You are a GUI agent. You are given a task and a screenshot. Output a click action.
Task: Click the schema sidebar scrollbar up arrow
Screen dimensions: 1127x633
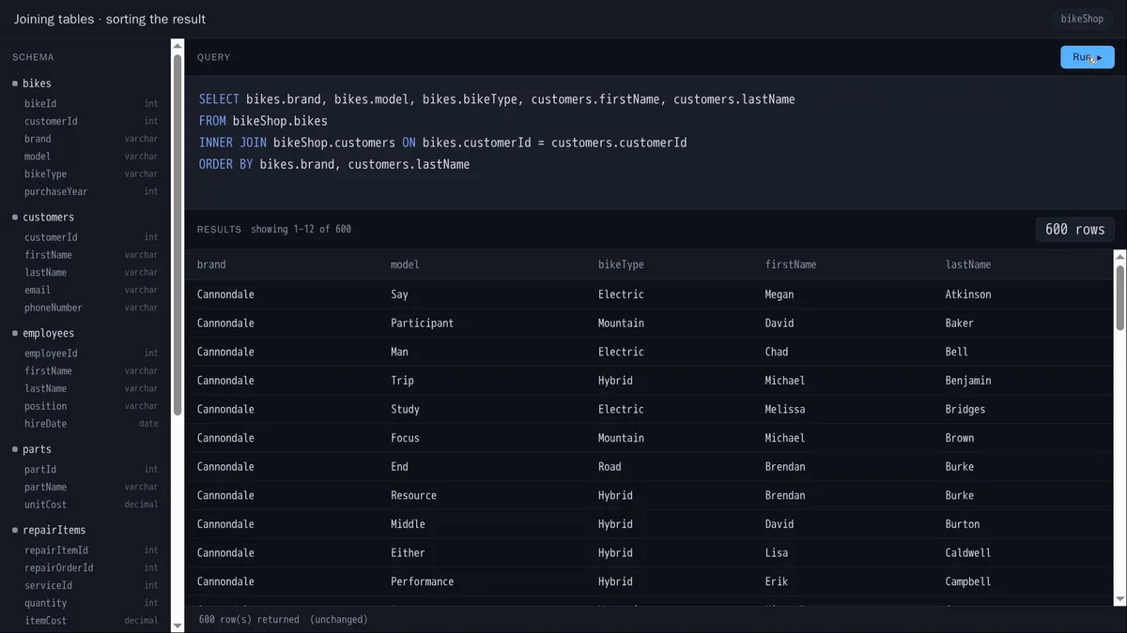tap(178, 45)
